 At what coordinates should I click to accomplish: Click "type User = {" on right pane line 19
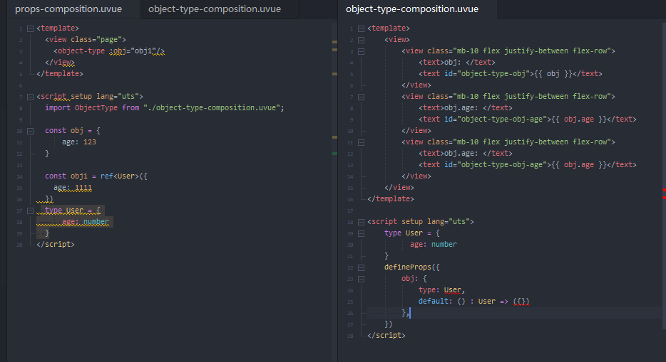[412, 233]
